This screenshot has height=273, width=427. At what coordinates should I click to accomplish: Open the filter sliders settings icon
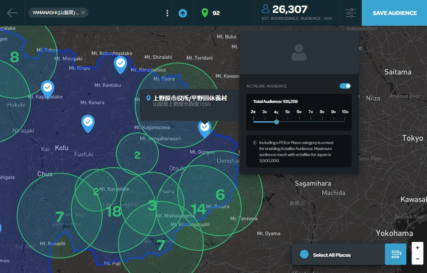tap(351, 13)
